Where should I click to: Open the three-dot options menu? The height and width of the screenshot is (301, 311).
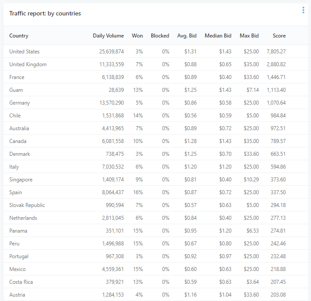click(x=303, y=10)
